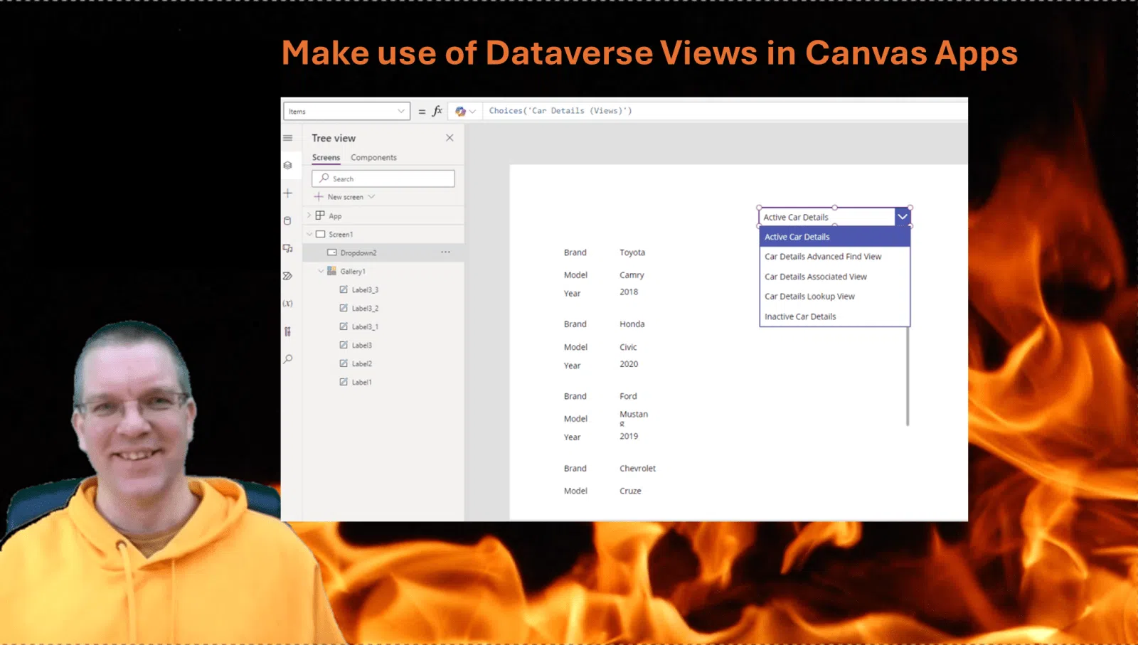
Task: Collapse the Screen1 tree node
Action: [309, 234]
